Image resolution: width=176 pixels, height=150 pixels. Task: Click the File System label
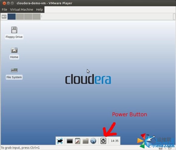coord(14,77)
